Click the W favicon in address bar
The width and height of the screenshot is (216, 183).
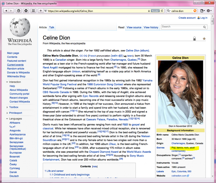pos(46,11)
